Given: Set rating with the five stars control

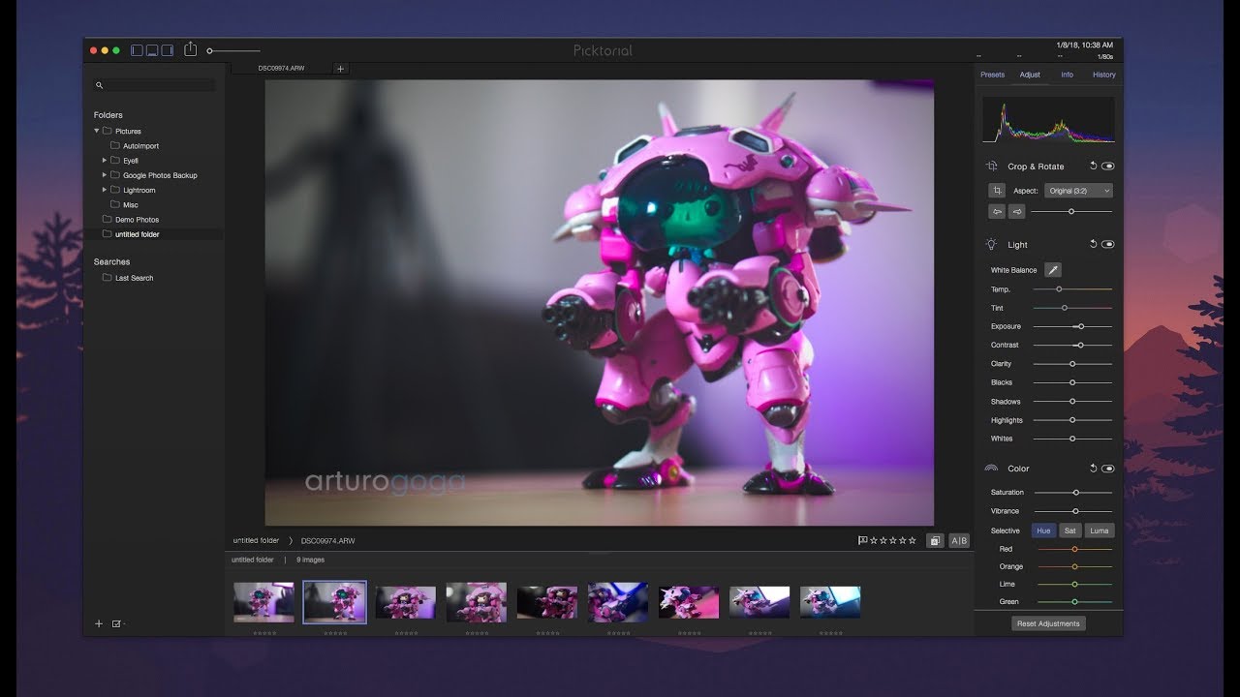Looking at the screenshot, I should (893, 541).
